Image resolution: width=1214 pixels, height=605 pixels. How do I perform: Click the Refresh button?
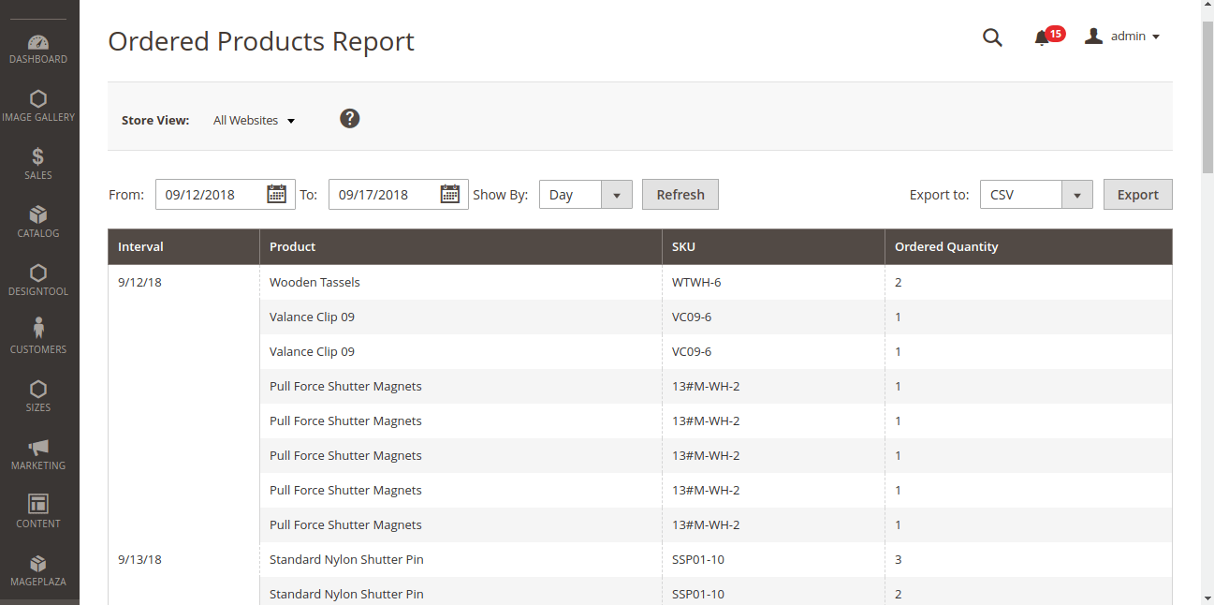click(680, 194)
